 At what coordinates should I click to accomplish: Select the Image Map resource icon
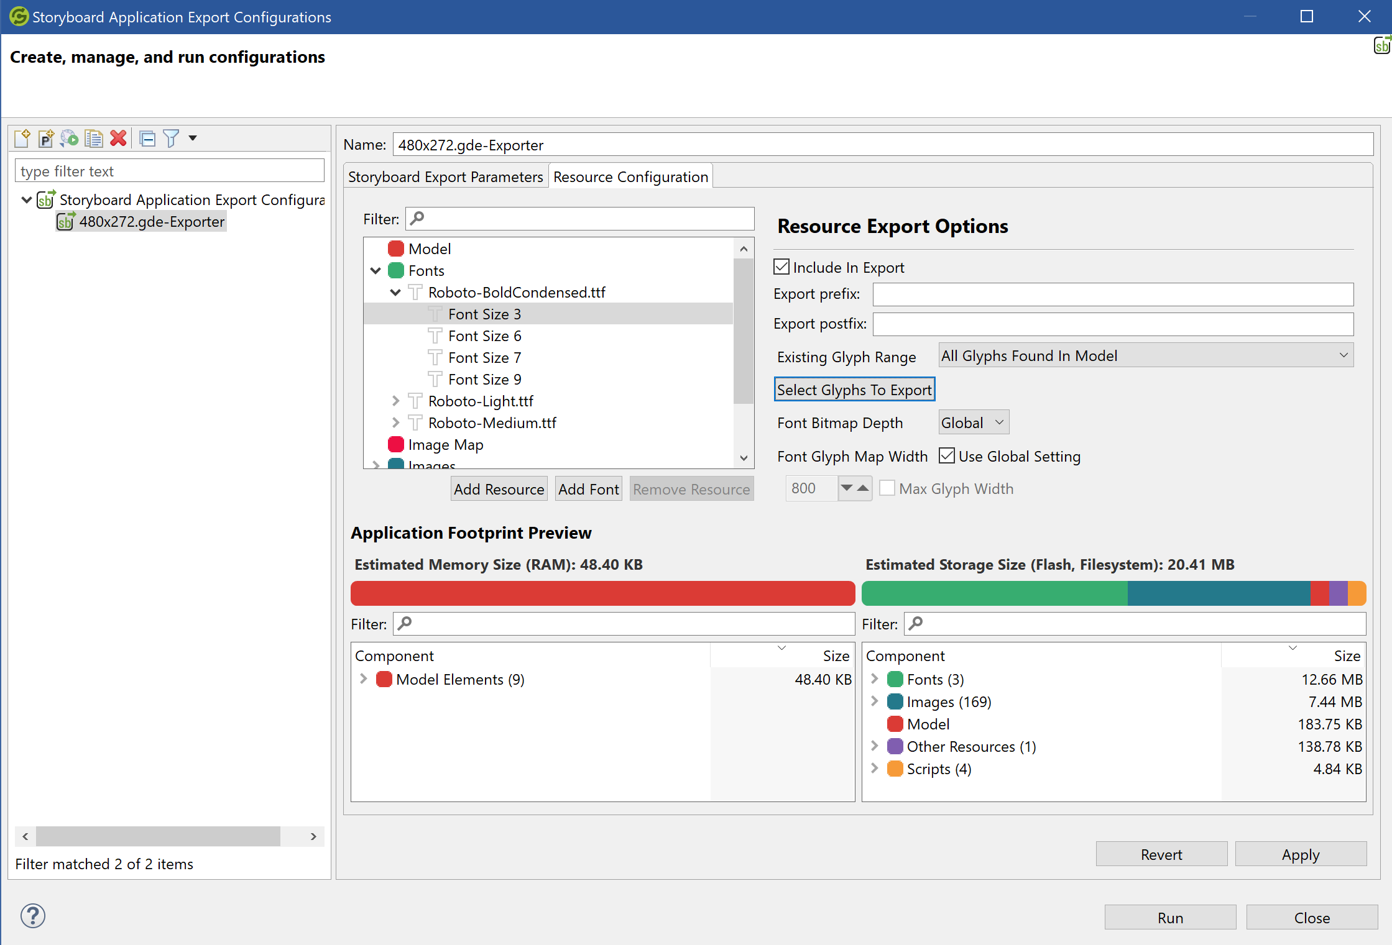coord(396,444)
